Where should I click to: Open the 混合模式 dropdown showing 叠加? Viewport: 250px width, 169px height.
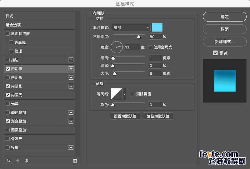tap(131, 27)
